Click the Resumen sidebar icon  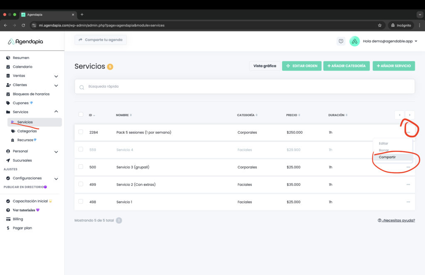point(8,58)
